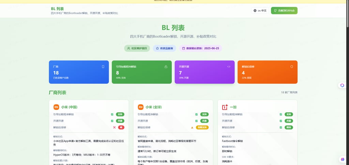Click the red warranty badge for 小米 (中国)
The width and height of the screenshot is (349, 165).
pyautogui.click(x=121, y=128)
